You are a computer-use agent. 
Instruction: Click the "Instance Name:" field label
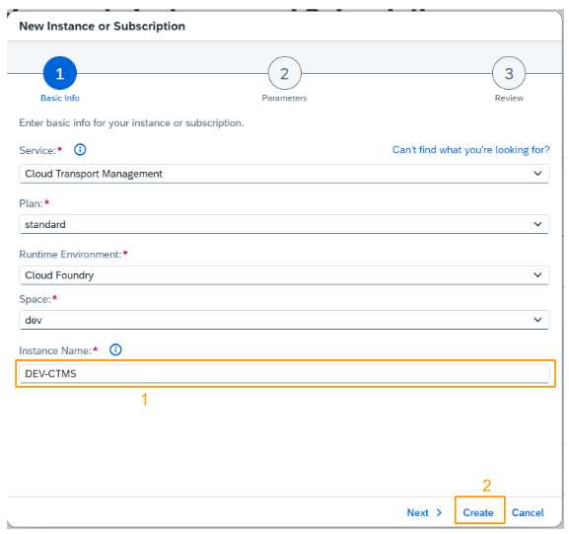(55, 350)
